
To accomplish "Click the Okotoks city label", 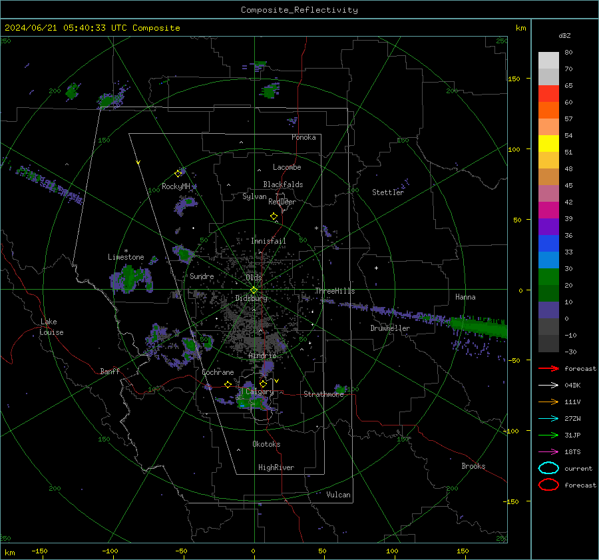I will coord(266,444).
